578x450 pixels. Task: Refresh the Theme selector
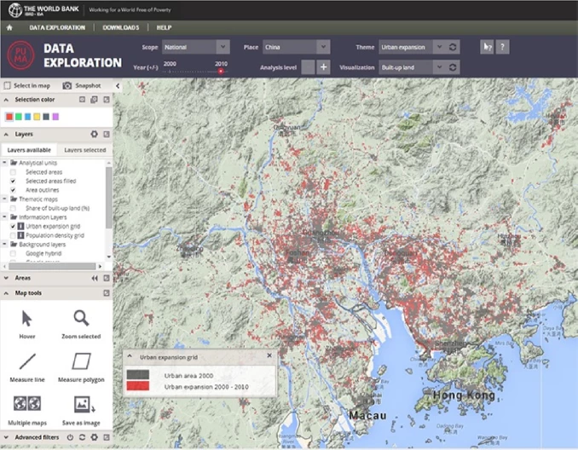[x=453, y=47]
